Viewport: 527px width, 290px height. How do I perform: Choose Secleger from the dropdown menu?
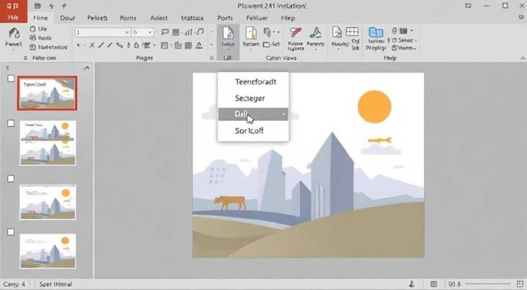pyautogui.click(x=250, y=98)
